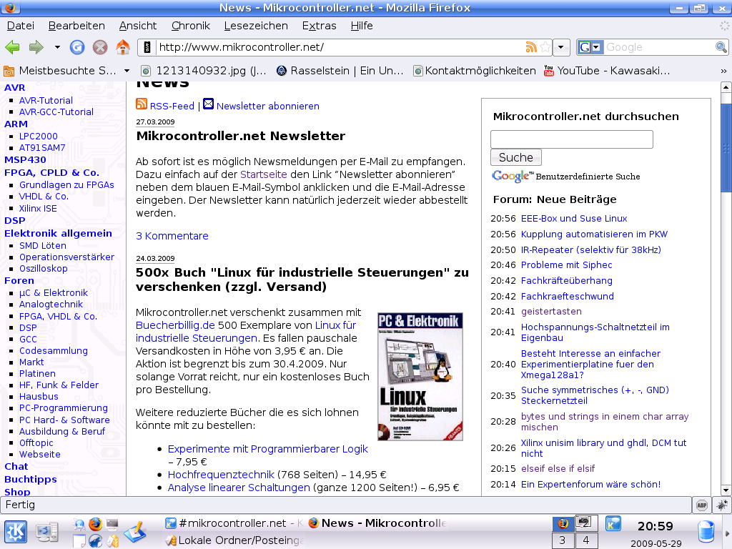
Task: Click the messenger icon beside panel Firefox
Action: pos(79,524)
